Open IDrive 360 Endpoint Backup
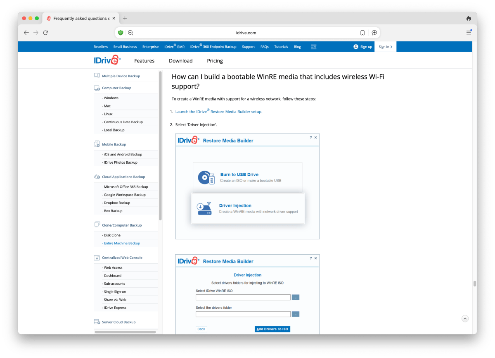The width and height of the screenshot is (495, 358). (x=213, y=46)
